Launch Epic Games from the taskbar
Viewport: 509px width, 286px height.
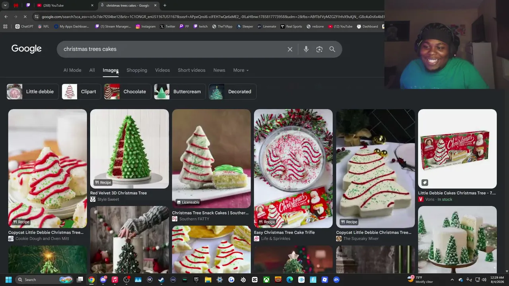[x=196, y=280]
